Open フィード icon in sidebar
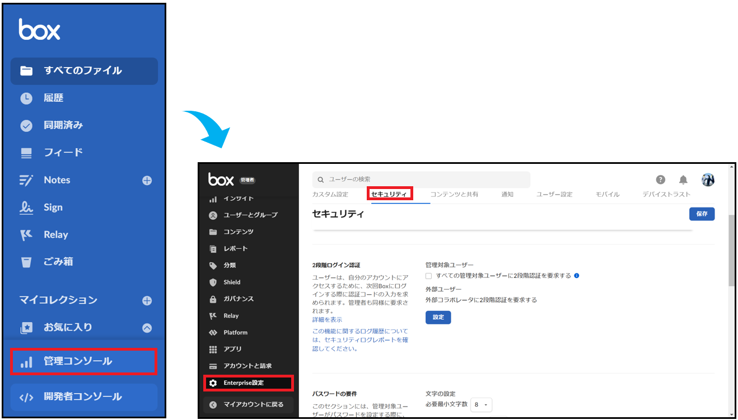Screen dimensions: 738x420 pyautogui.click(x=26, y=153)
